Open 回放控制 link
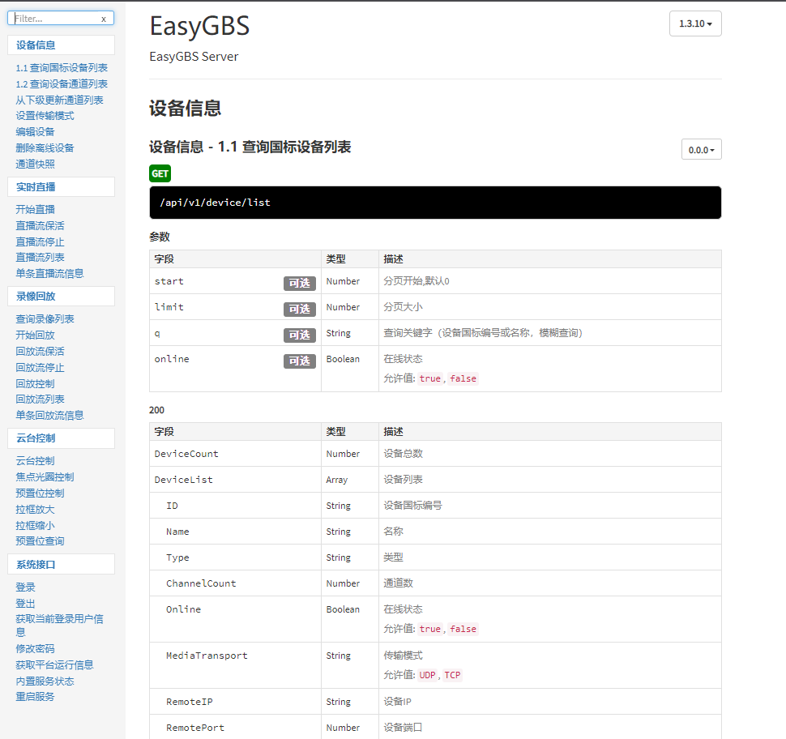The image size is (786, 739). point(35,383)
